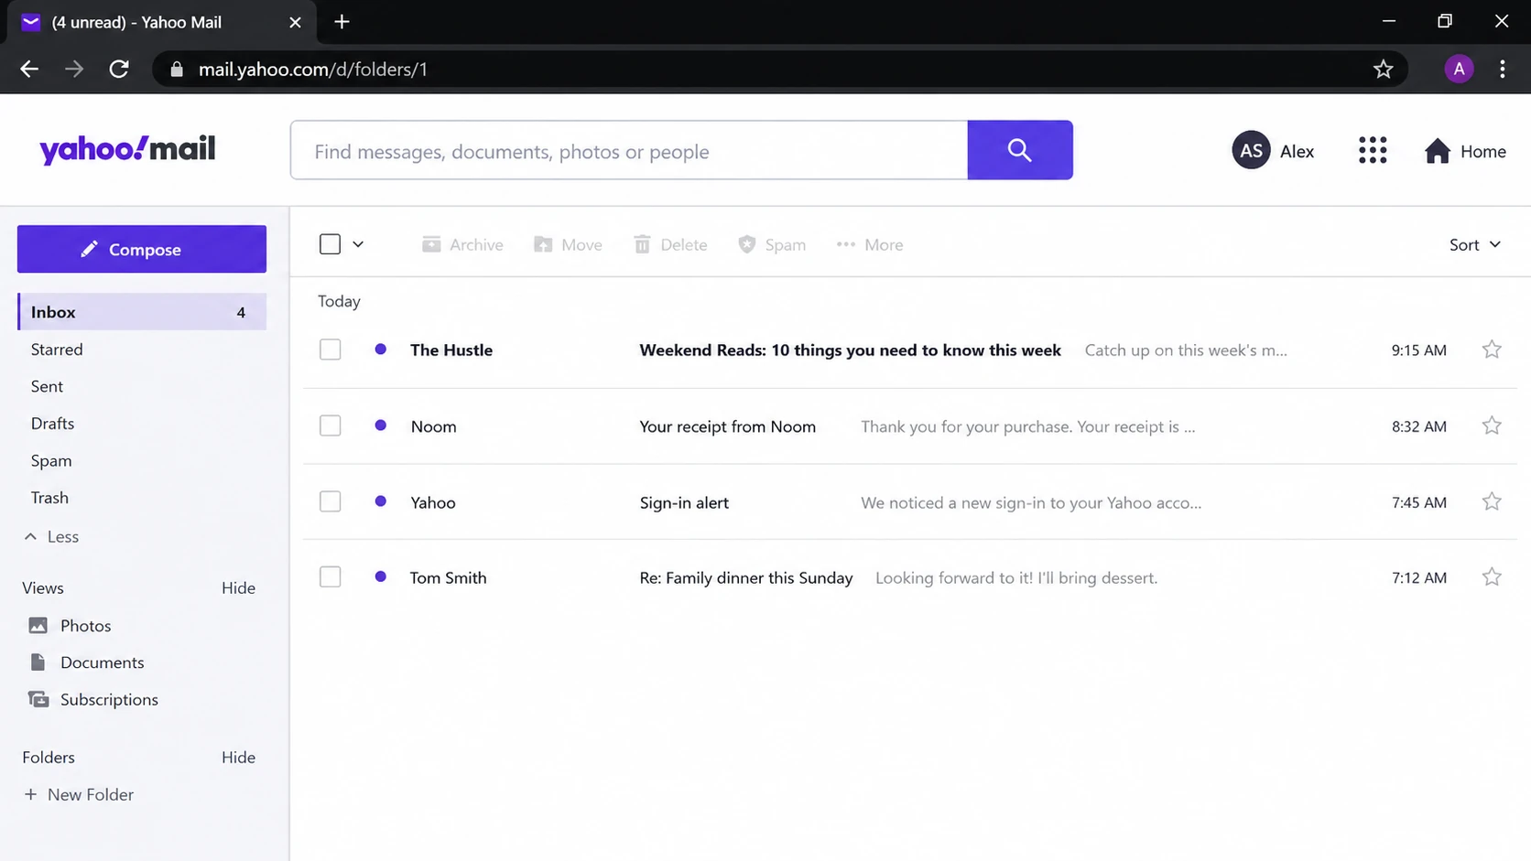Screen dimensions: 1531x861
Task: Open Re: Family dinner this Sunday email
Action: click(x=746, y=577)
